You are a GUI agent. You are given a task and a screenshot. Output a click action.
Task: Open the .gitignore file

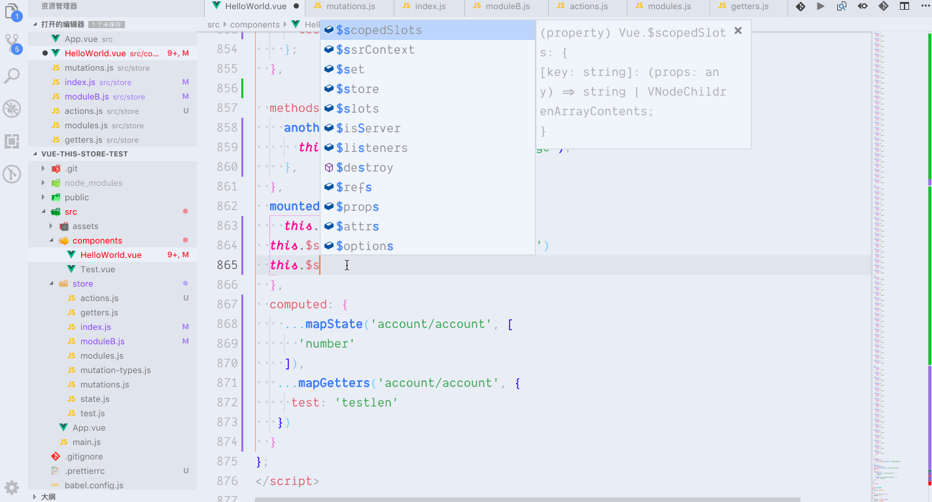coord(112,456)
